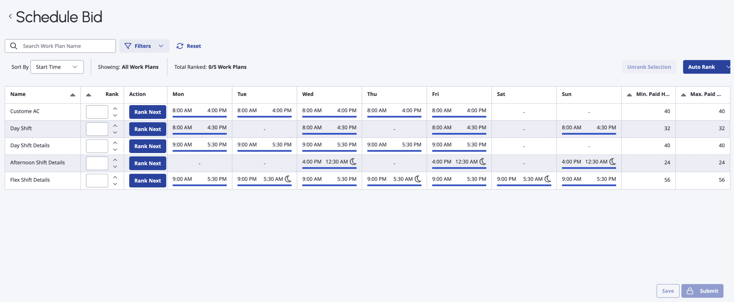Increase rank for Day Shift row
The height and width of the screenshot is (302, 734).
tap(115, 126)
